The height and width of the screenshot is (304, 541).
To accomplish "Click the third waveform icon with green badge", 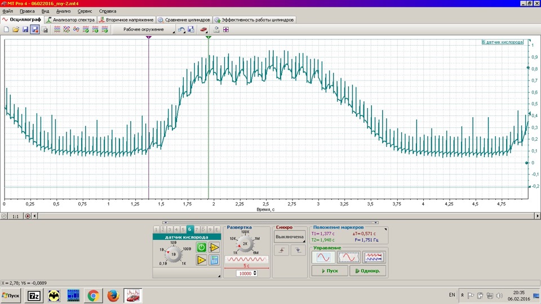I will tap(105, 30).
